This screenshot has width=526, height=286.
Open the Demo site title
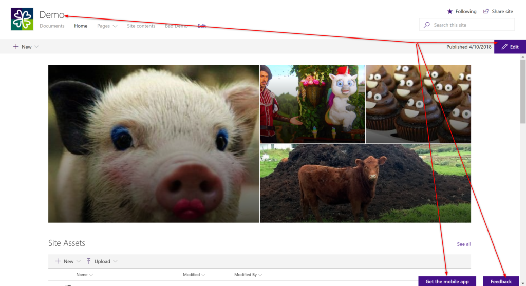[x=52, y=15]
